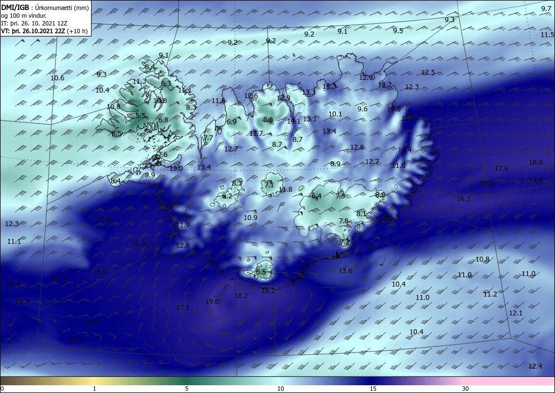Click the 0 label on the colour scale
Viewport: 555px width, 393px height.
[x=2, y=389]
